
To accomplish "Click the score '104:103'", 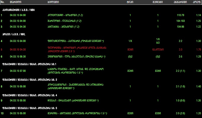I will (180, 21).
